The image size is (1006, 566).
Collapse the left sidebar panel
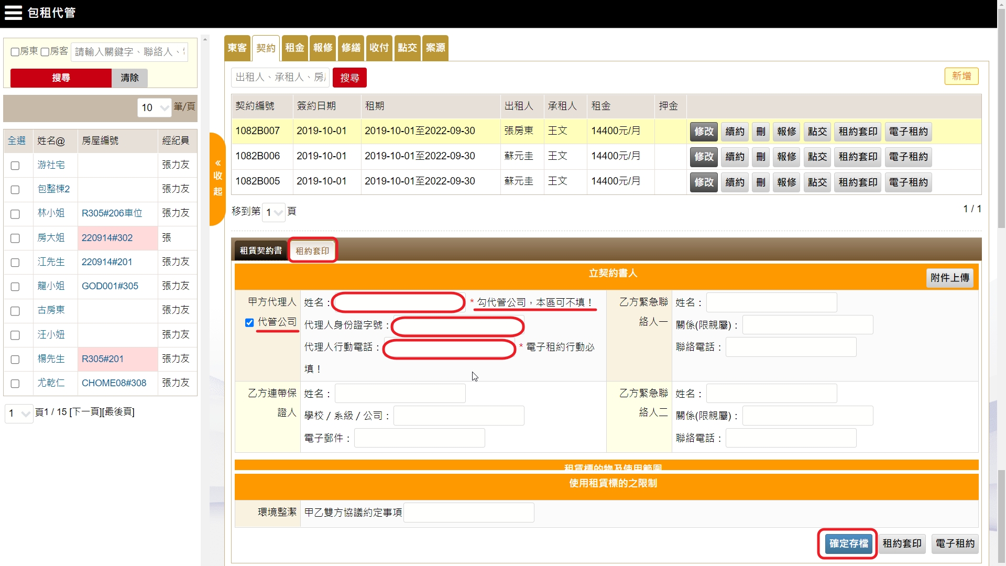click(217, 177)
